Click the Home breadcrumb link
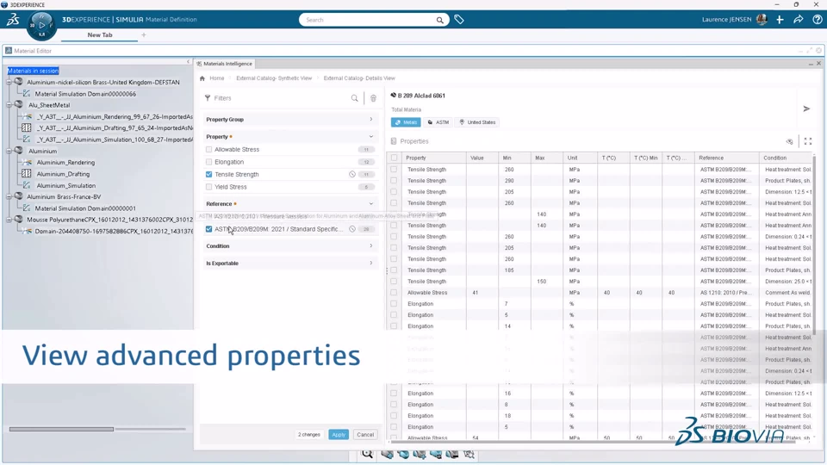This screenshot has height=465, width=827. click(x=217, y=78)
